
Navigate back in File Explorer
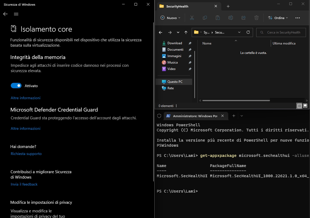(x=161, y=32)
